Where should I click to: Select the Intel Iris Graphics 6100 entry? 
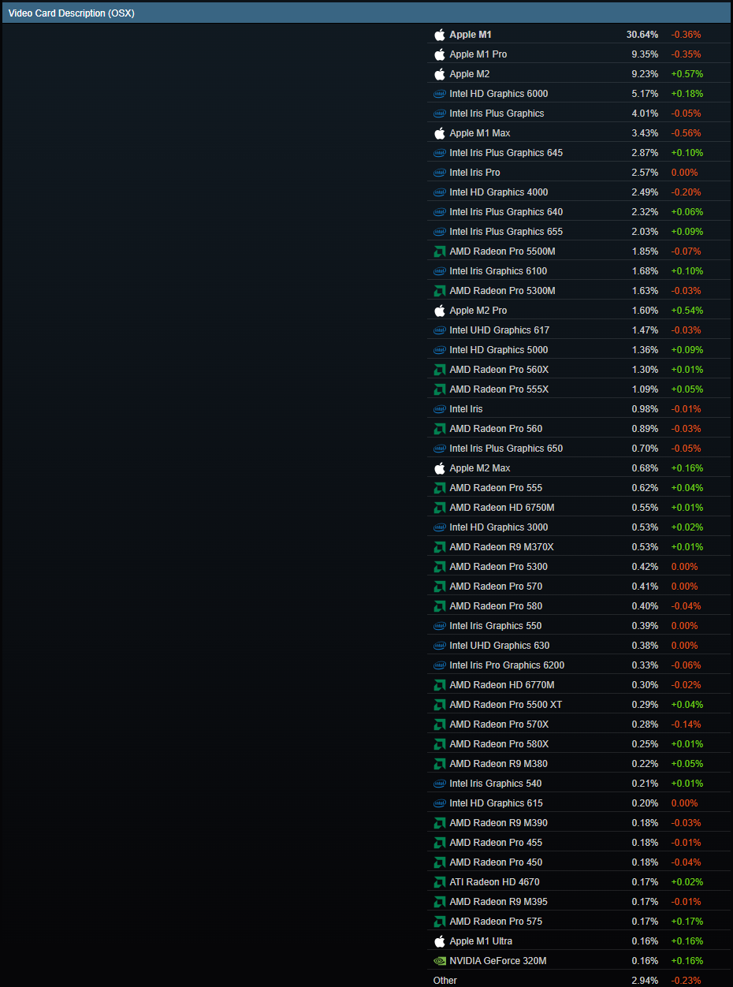498,271
